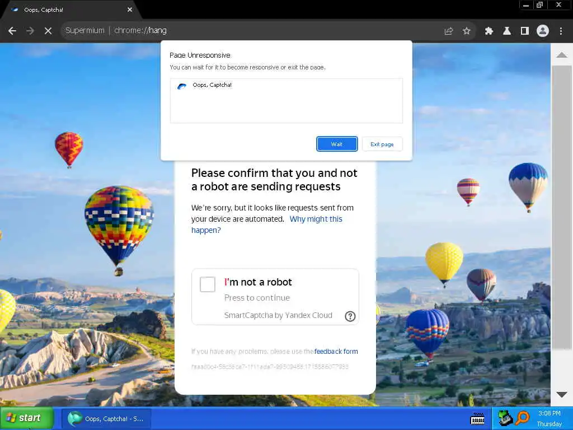
Task: Toggle the side panel icon
Action: (525, 31)
